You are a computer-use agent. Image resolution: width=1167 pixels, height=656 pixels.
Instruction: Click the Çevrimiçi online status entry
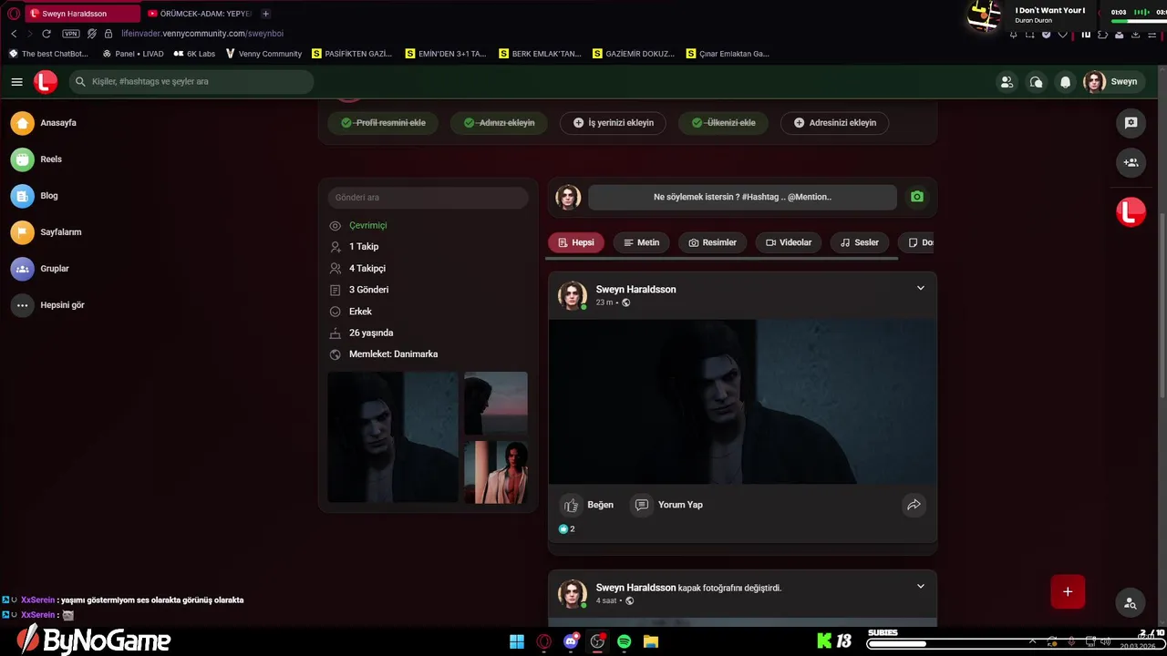(367, 226)
